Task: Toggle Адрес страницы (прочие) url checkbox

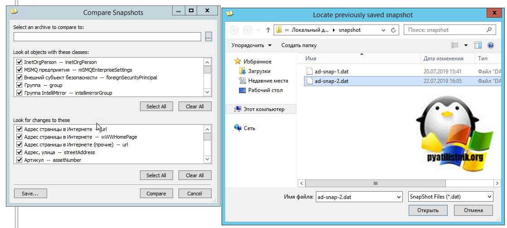Action: (19, 145)
